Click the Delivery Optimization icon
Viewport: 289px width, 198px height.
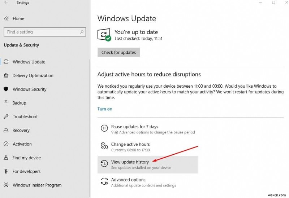click(x=6, y=75)
